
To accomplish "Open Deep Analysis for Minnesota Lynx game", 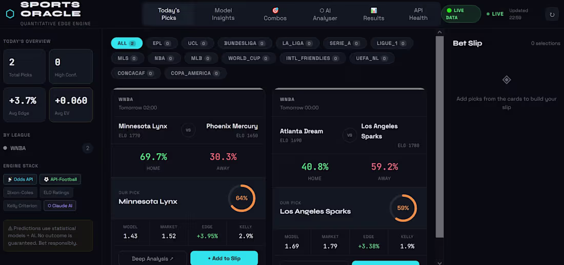I will (152, 258).
